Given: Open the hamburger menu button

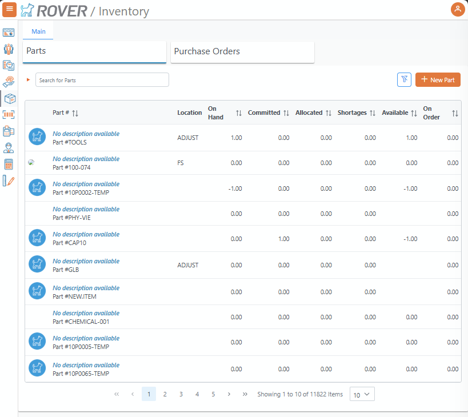Looking at the screenshot, I should click(9, 9).
